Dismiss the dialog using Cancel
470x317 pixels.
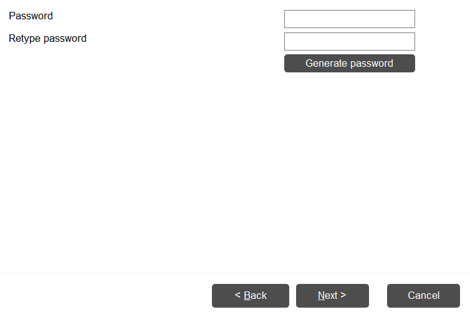tap(423, 296)
